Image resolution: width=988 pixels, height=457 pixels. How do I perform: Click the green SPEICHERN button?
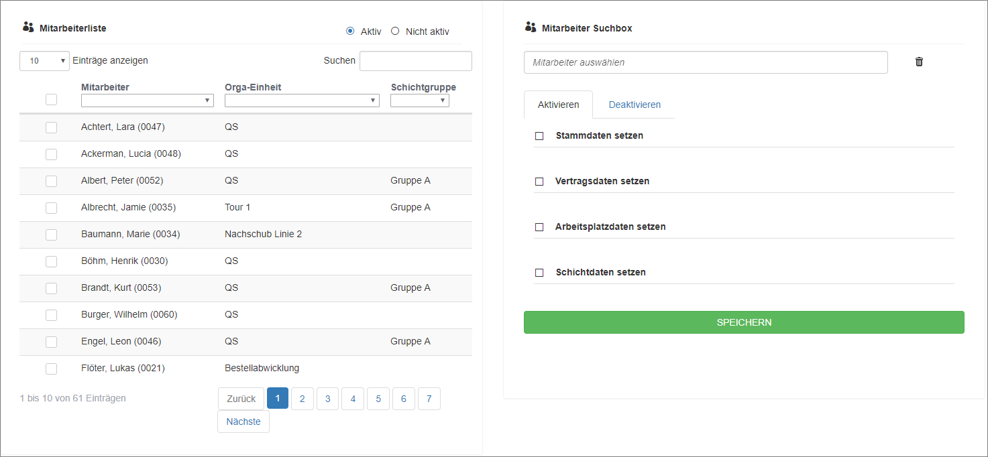point(744,322)
